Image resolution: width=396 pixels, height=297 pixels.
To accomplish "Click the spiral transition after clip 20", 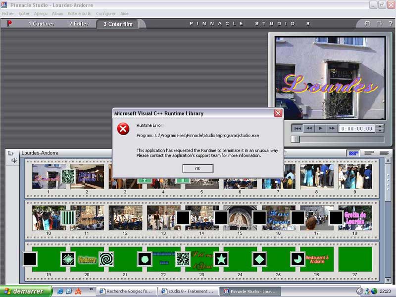I will pyautogui.click(x=106, y=259).
